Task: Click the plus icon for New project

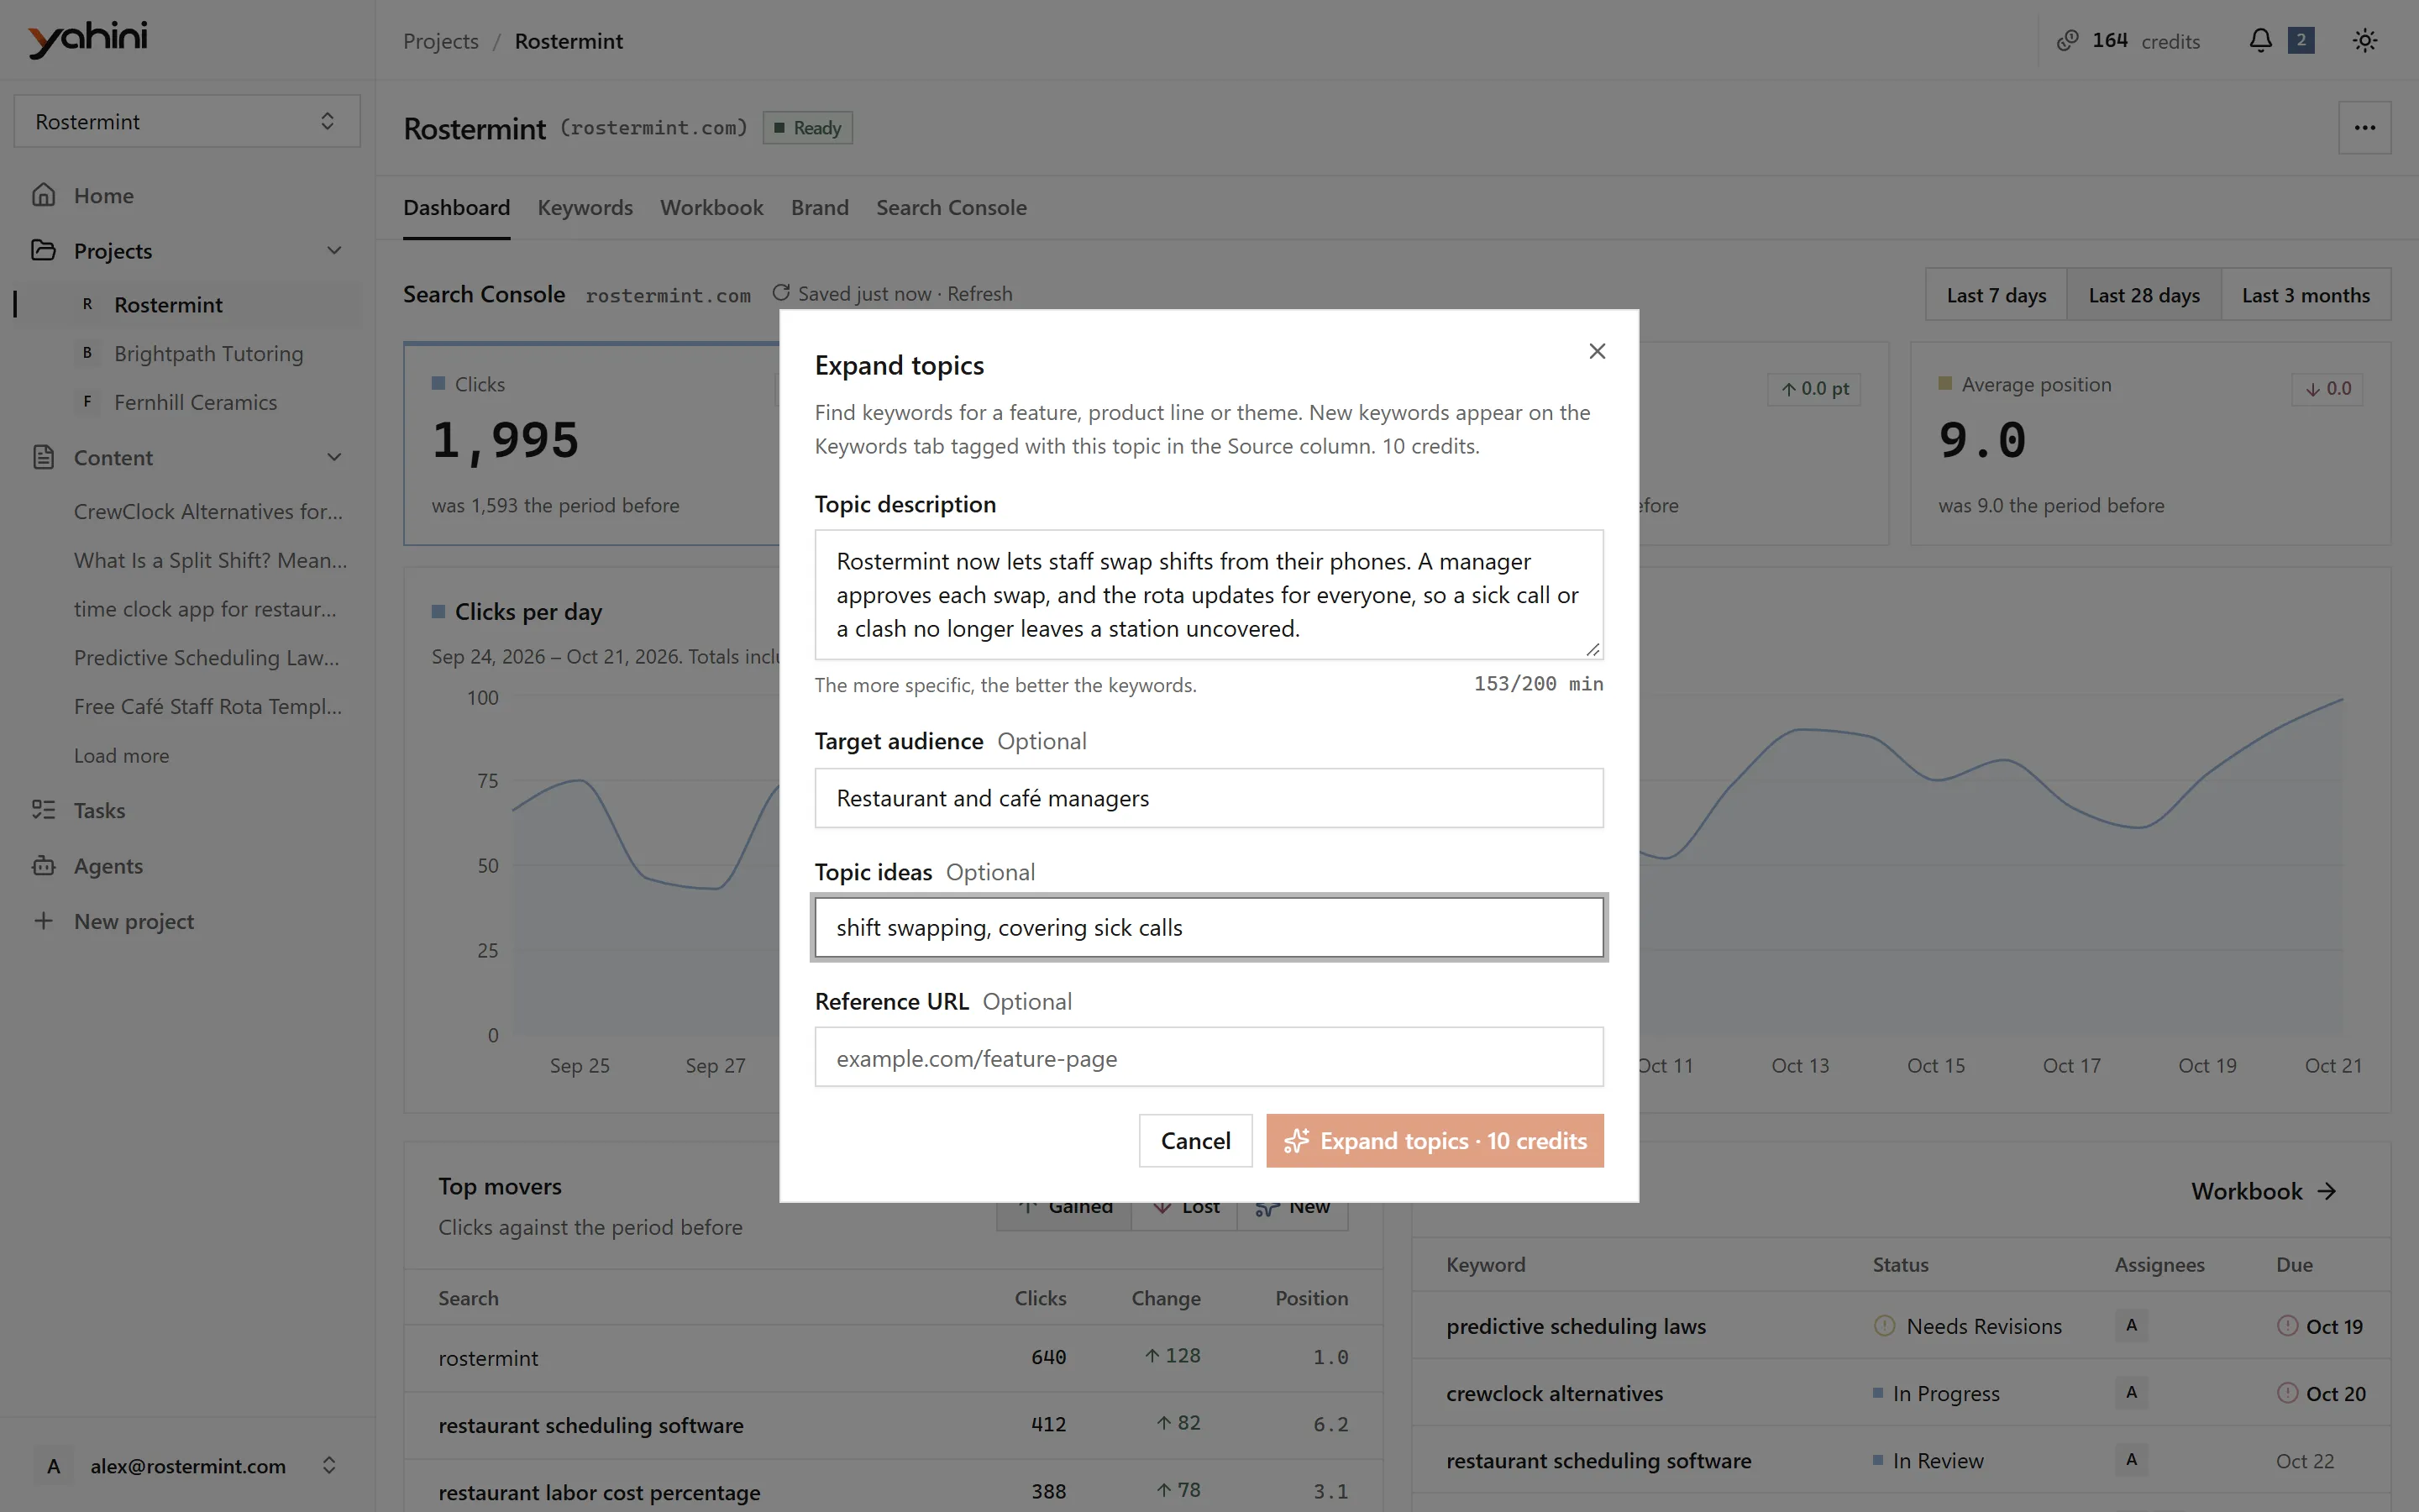Action: (43, 920)
